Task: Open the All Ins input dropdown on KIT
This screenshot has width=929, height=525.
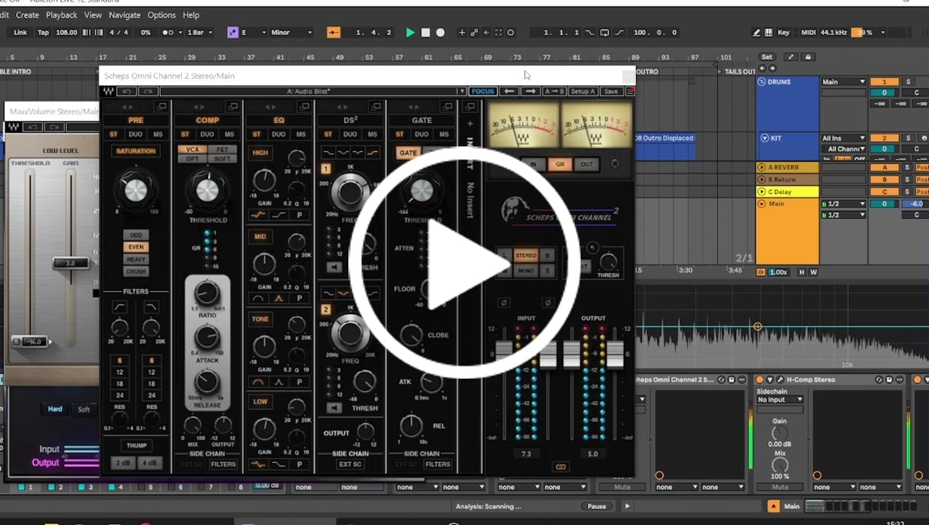Action: 843,138
